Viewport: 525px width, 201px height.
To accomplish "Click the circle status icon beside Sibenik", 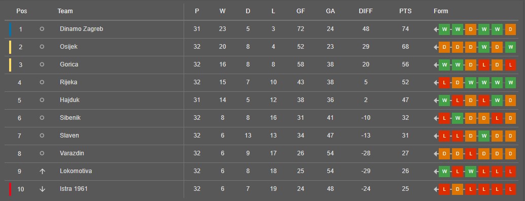I will click(42, 118).
